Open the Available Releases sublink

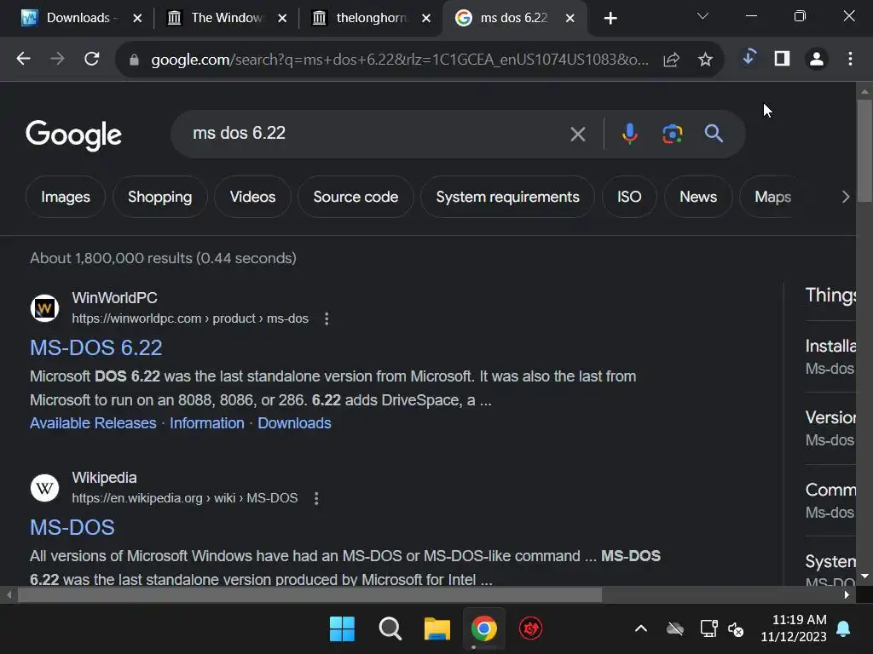(93, 423)
